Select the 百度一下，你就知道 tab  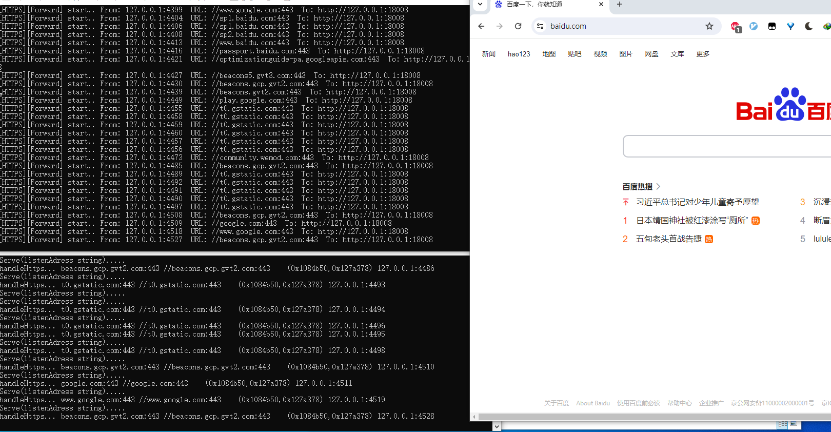coord(549,5)
